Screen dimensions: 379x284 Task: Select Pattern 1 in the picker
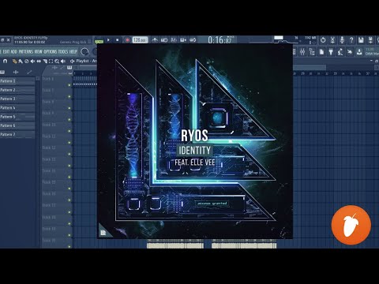pyautogui.click(x=17, y=81)
